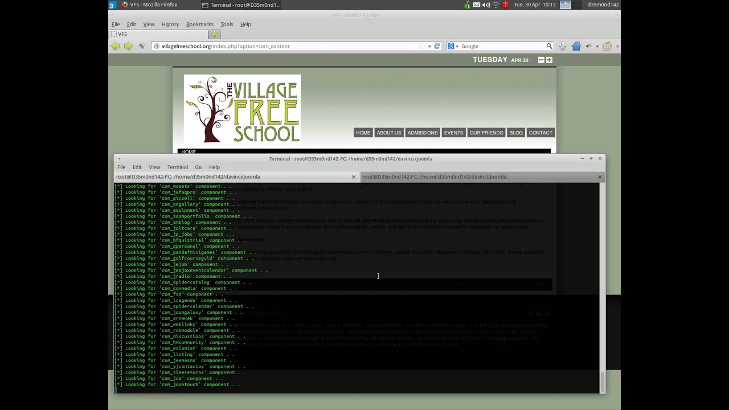Click the search magnifier icon
Screen dimensions: 729x410
click(x=549, y=46)
